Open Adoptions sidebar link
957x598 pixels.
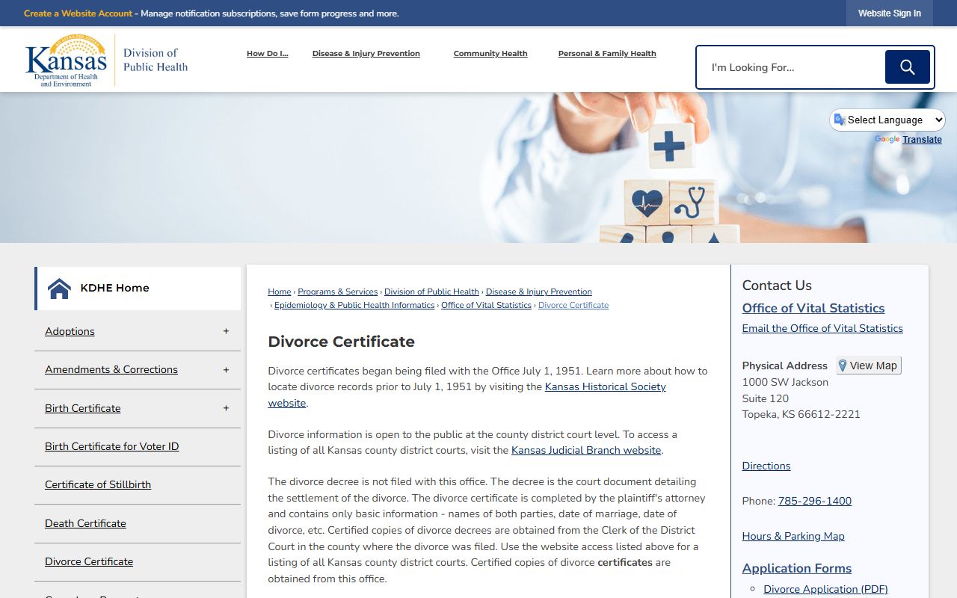pos(70,331)
